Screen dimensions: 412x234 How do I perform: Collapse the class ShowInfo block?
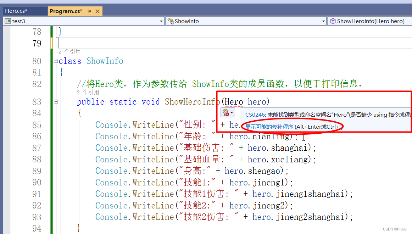56,61
